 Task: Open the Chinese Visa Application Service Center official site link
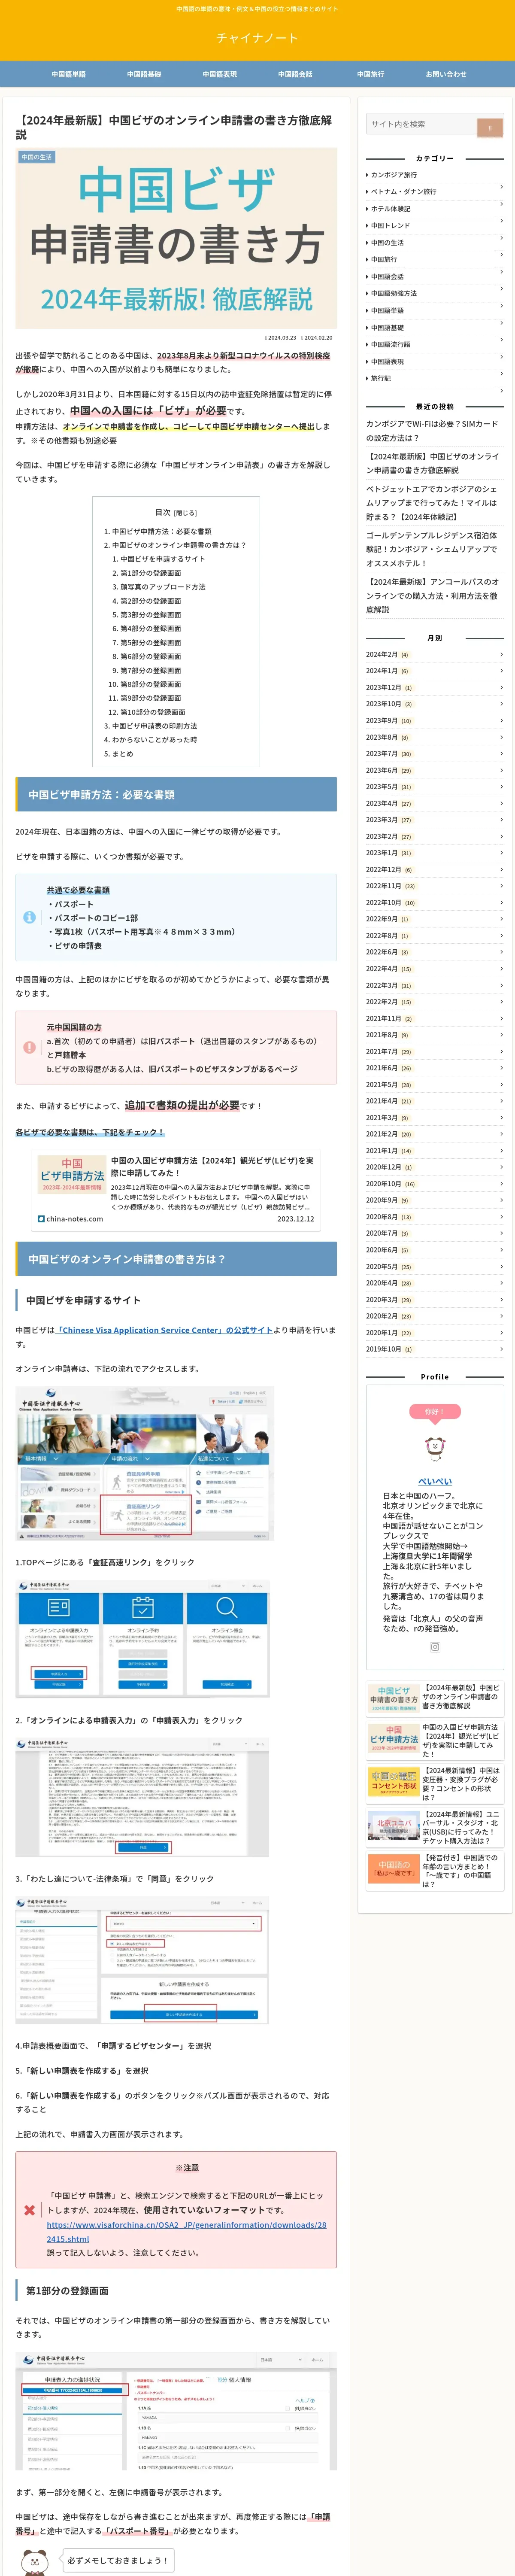165,1330
